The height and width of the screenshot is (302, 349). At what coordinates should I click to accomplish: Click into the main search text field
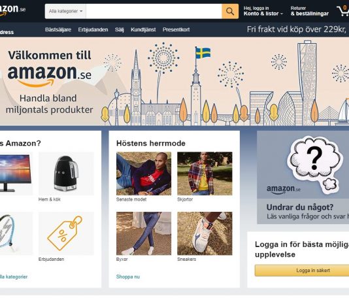(x=154, y=11)
